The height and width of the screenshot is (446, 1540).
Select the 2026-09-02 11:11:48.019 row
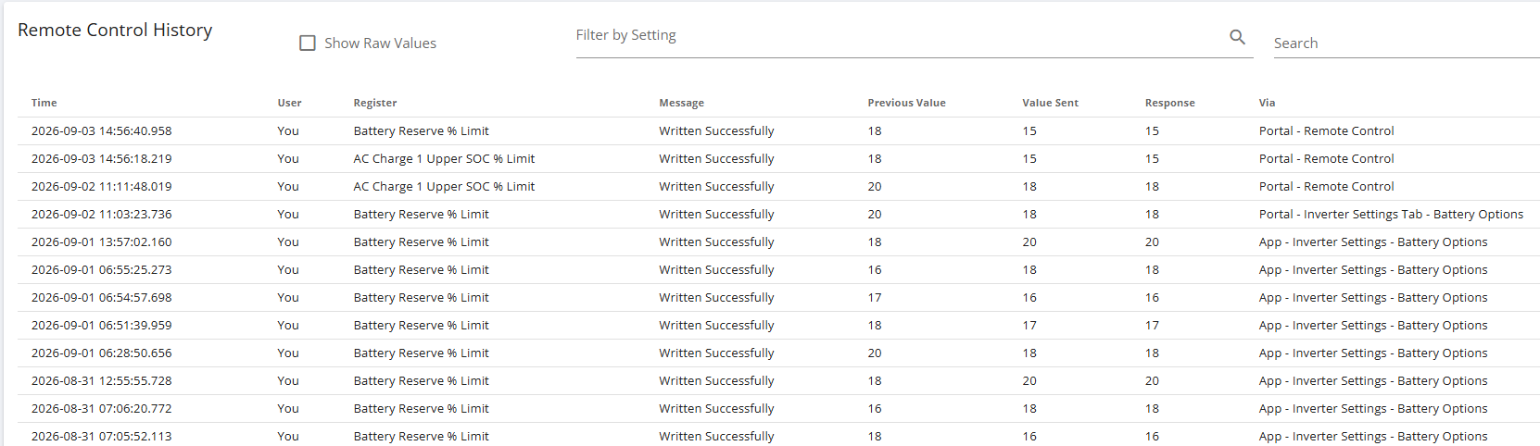778,187
